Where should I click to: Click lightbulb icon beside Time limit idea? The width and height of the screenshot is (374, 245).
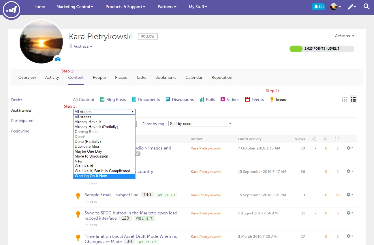pos(78,238)
